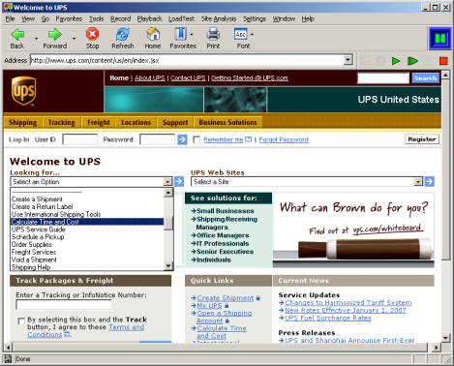Select Schedule a Pickup in list
Screen dimensions: 454x366
click(38, 237)
